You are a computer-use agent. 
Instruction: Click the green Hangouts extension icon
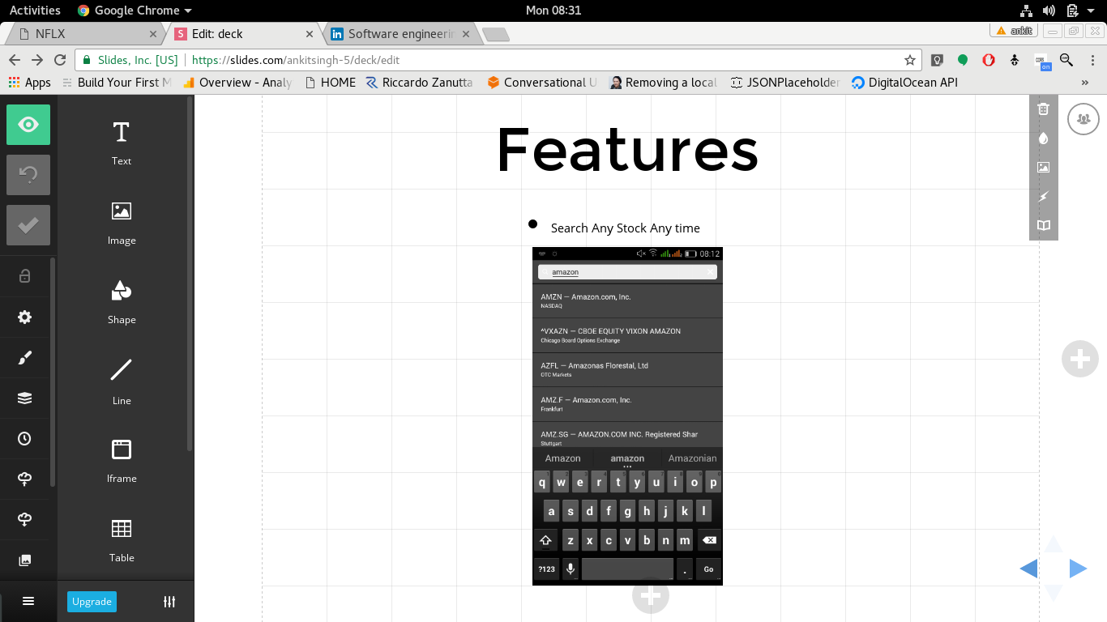(x=963, y=60)
